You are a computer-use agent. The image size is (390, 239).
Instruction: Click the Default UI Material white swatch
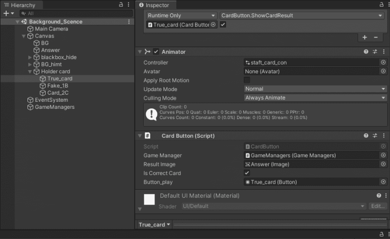point(149,199)
